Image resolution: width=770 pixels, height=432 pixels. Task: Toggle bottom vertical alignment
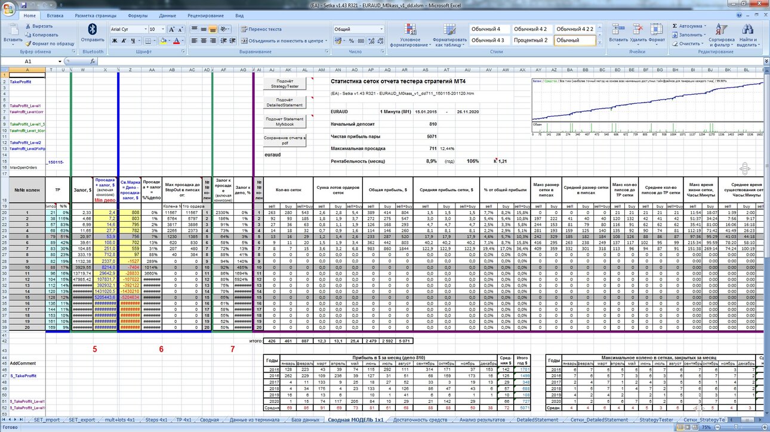pos(212,29)
